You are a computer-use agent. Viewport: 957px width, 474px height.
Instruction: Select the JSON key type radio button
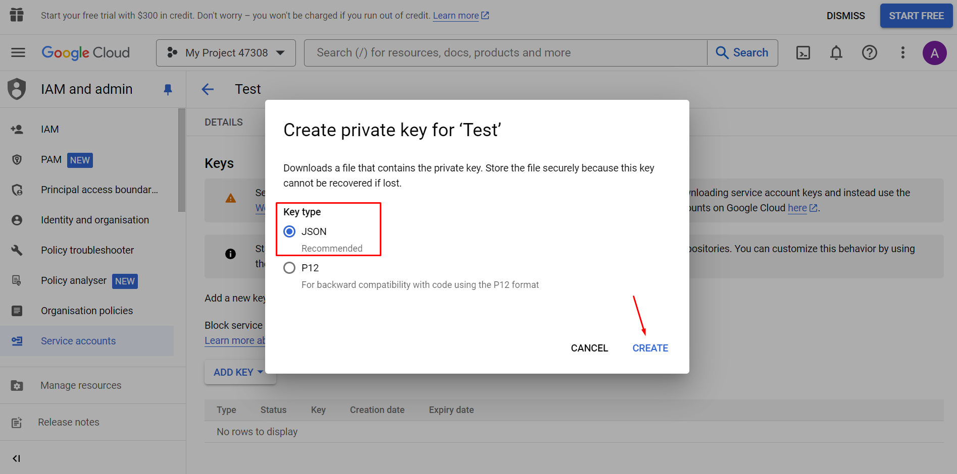(289, 231)
